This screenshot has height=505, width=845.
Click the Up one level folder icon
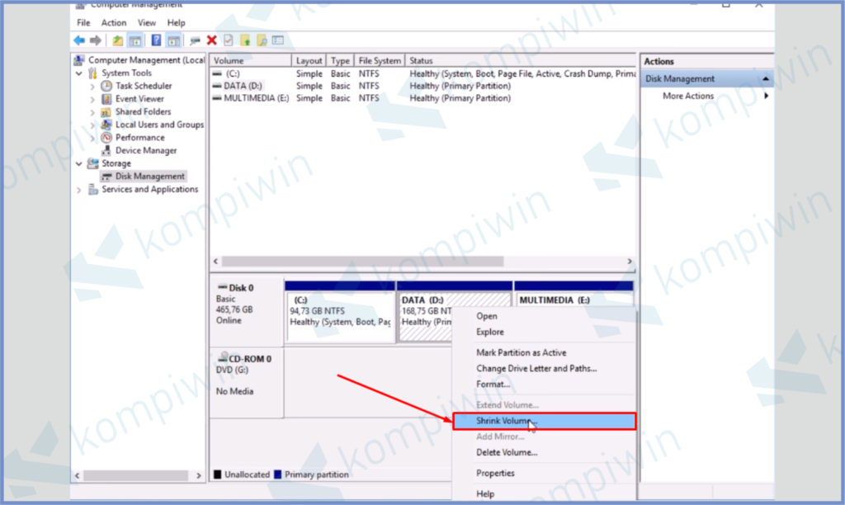(x=118, y=40)
